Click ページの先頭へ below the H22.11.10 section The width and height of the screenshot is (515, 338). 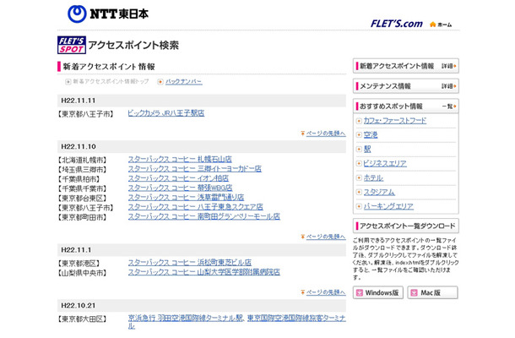click(326, 237)
